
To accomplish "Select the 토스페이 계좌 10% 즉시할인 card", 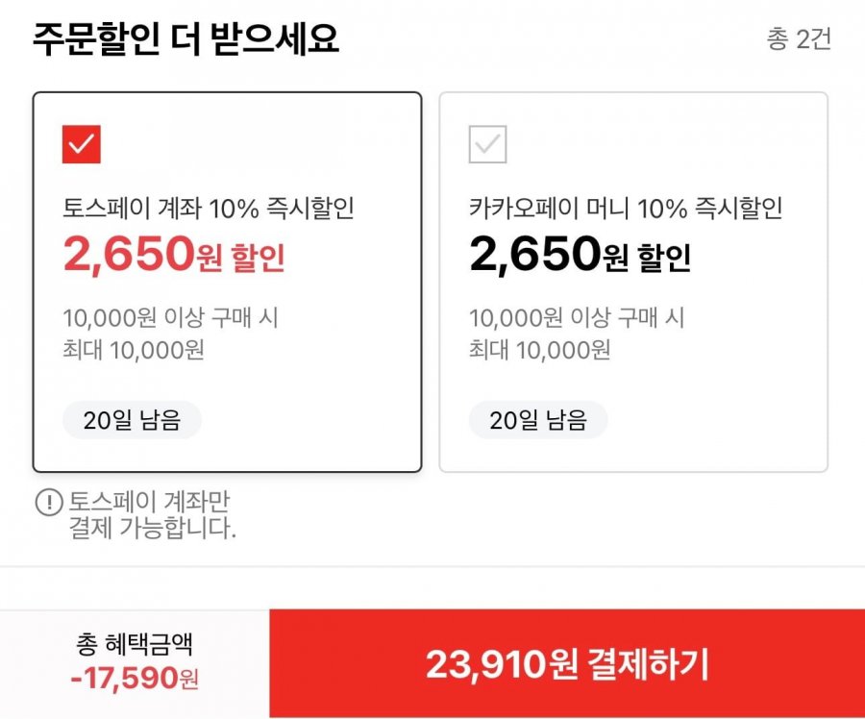I will (227, 282).
